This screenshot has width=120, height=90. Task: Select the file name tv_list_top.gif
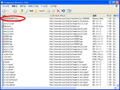[x=9, y=82]
